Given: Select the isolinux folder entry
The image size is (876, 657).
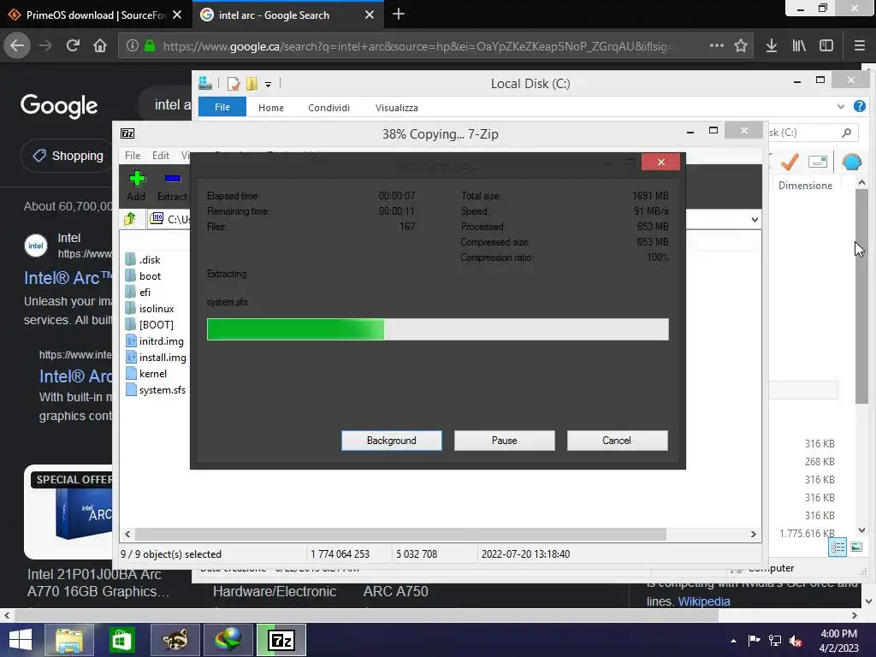Looking at the screenshot, I should [150, 308].
